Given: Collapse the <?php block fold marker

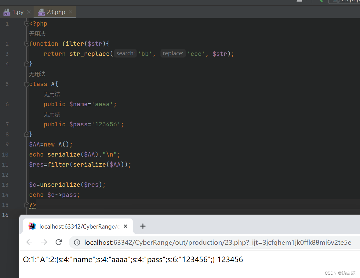Looking at the screenshot, I should 27,24.
